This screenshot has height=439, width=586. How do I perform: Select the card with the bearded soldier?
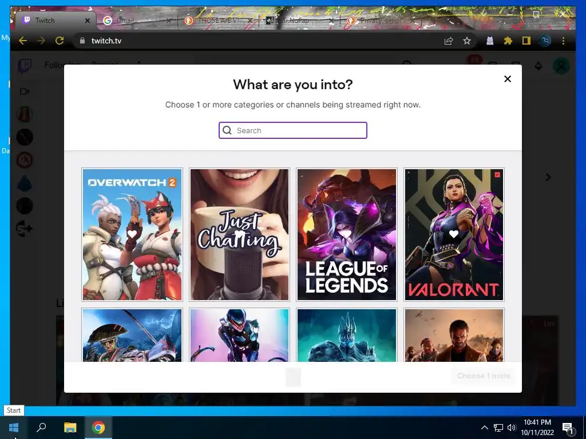pyautogui.click(x=454, y=335)
